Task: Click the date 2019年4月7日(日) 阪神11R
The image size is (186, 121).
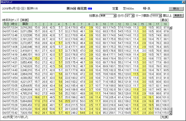Action: click(20, 9)
